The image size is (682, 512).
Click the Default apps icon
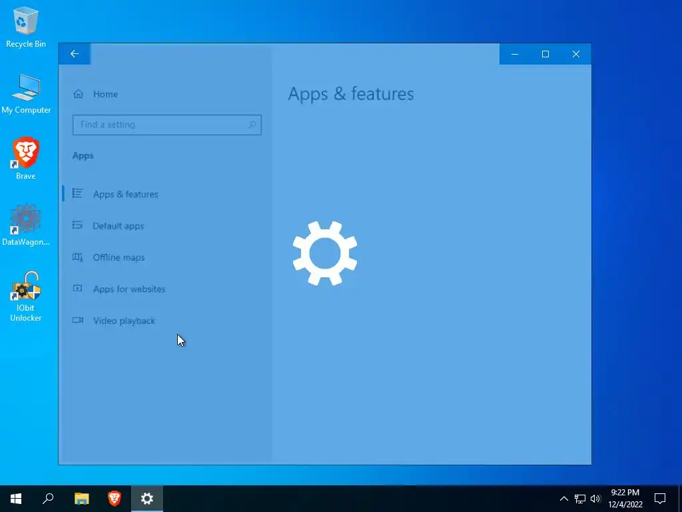77,225
